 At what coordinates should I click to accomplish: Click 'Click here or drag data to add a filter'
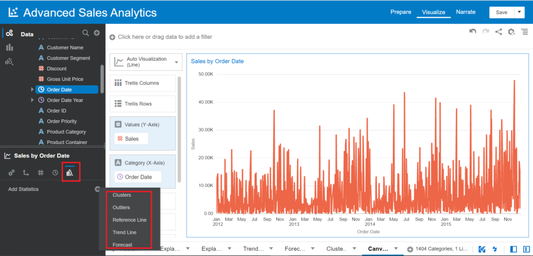(165, 37)
